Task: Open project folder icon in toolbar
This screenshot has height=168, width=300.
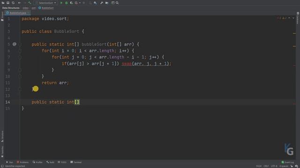Action: pos(3,3)
